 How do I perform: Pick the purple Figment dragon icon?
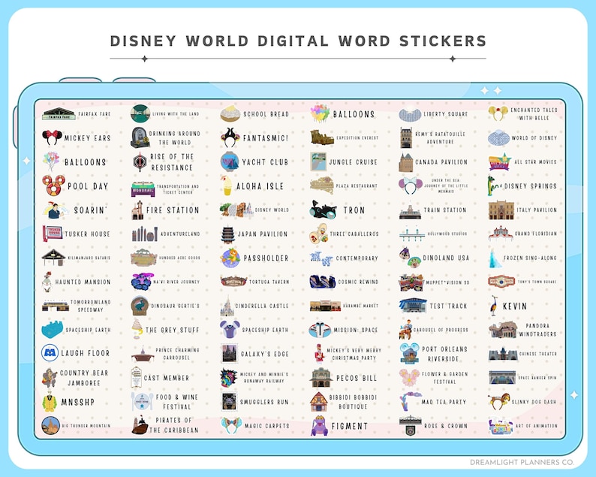319,426
